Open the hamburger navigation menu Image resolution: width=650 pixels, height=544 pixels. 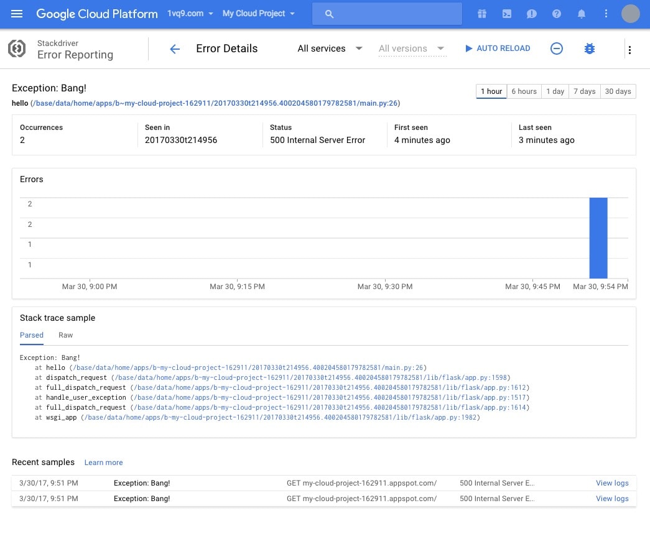point(17,14)
